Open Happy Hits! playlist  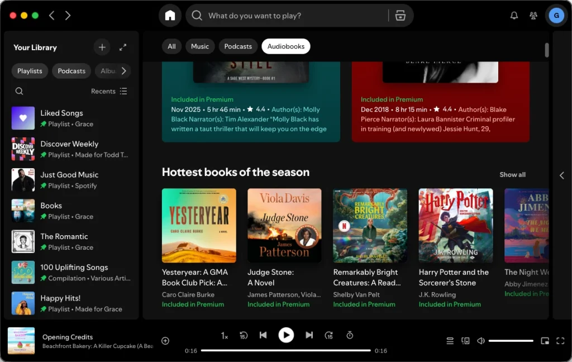(71, 303)
